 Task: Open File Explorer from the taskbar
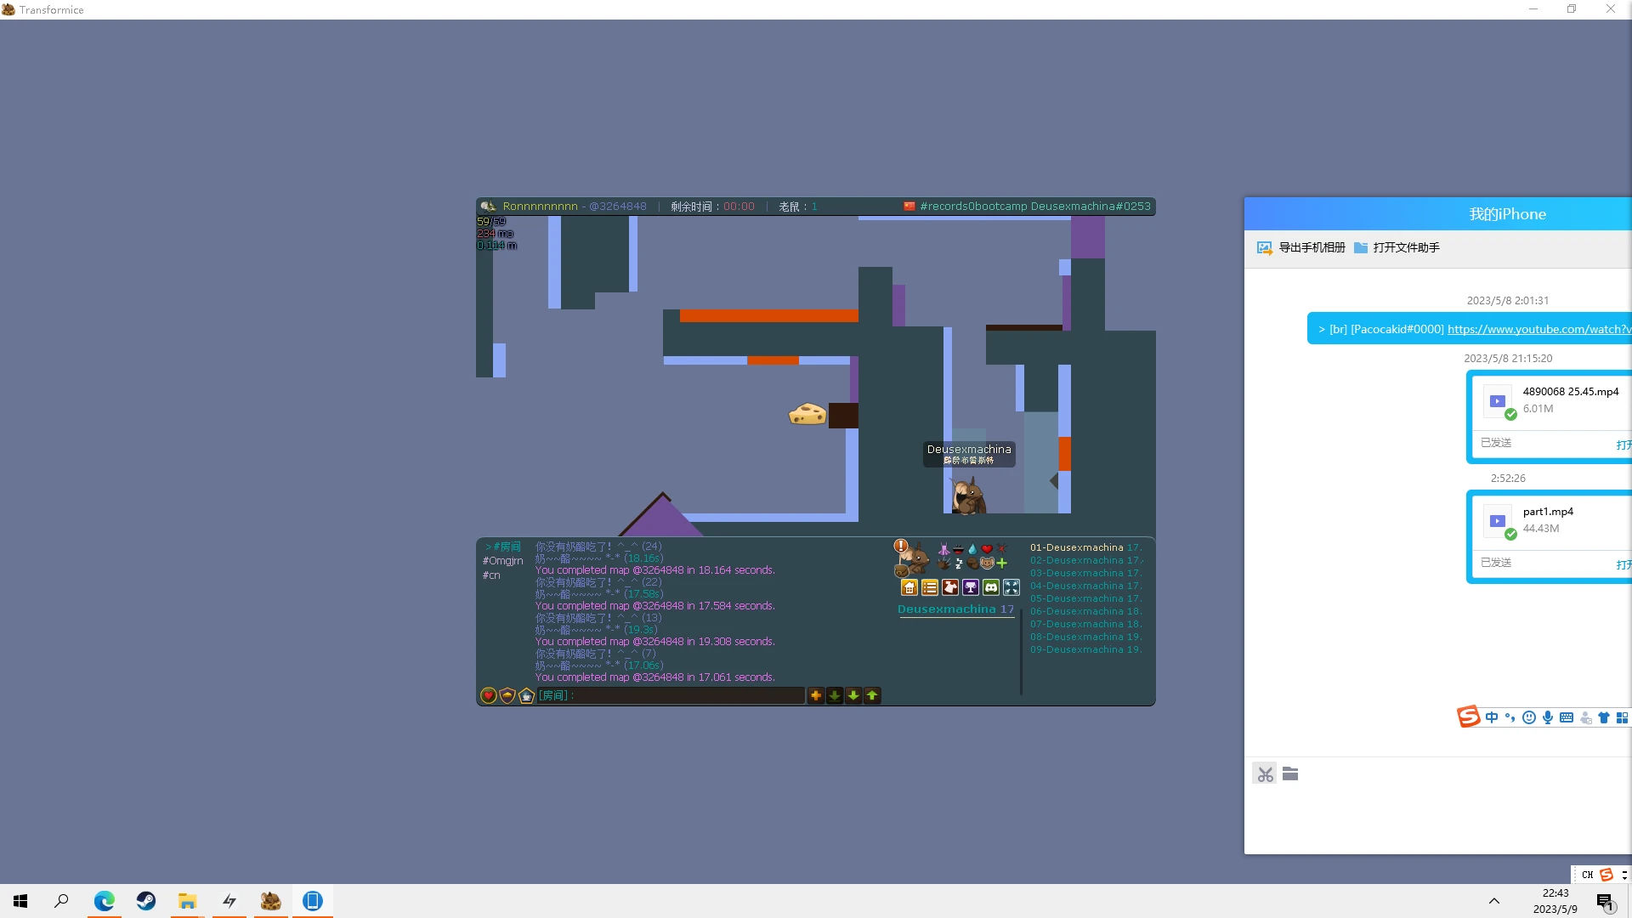point(187,901)
